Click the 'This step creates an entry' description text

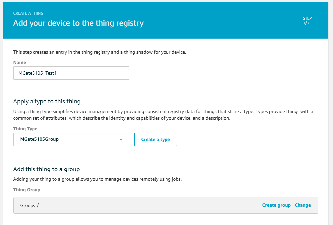tap(100, 52)
